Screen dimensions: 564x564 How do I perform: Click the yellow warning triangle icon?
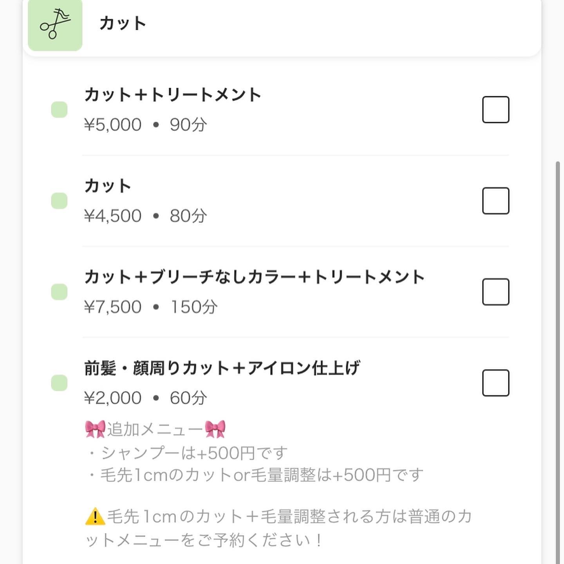coord(95,516)
